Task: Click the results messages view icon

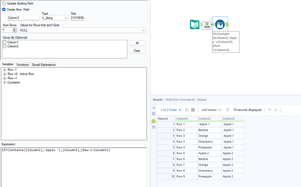Action: pos(154,114)
